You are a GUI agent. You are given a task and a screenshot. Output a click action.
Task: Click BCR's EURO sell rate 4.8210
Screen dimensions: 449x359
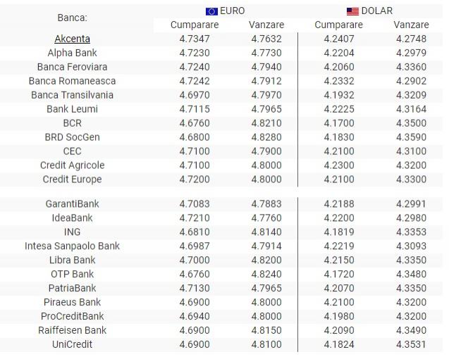(266, 123)
